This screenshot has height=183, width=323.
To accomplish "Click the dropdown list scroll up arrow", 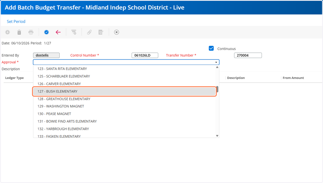I will (217, 67).
